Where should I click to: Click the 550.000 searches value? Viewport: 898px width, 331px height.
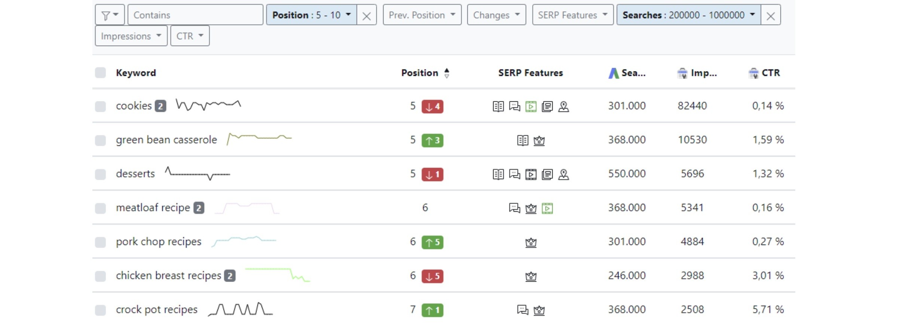point(627,174)
